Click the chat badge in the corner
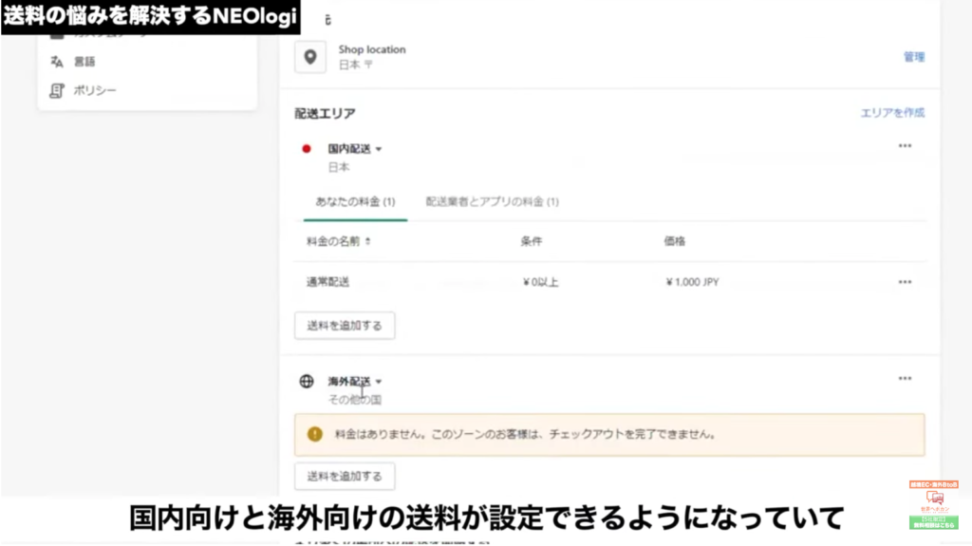972x546 pixels. pos(934,504)
